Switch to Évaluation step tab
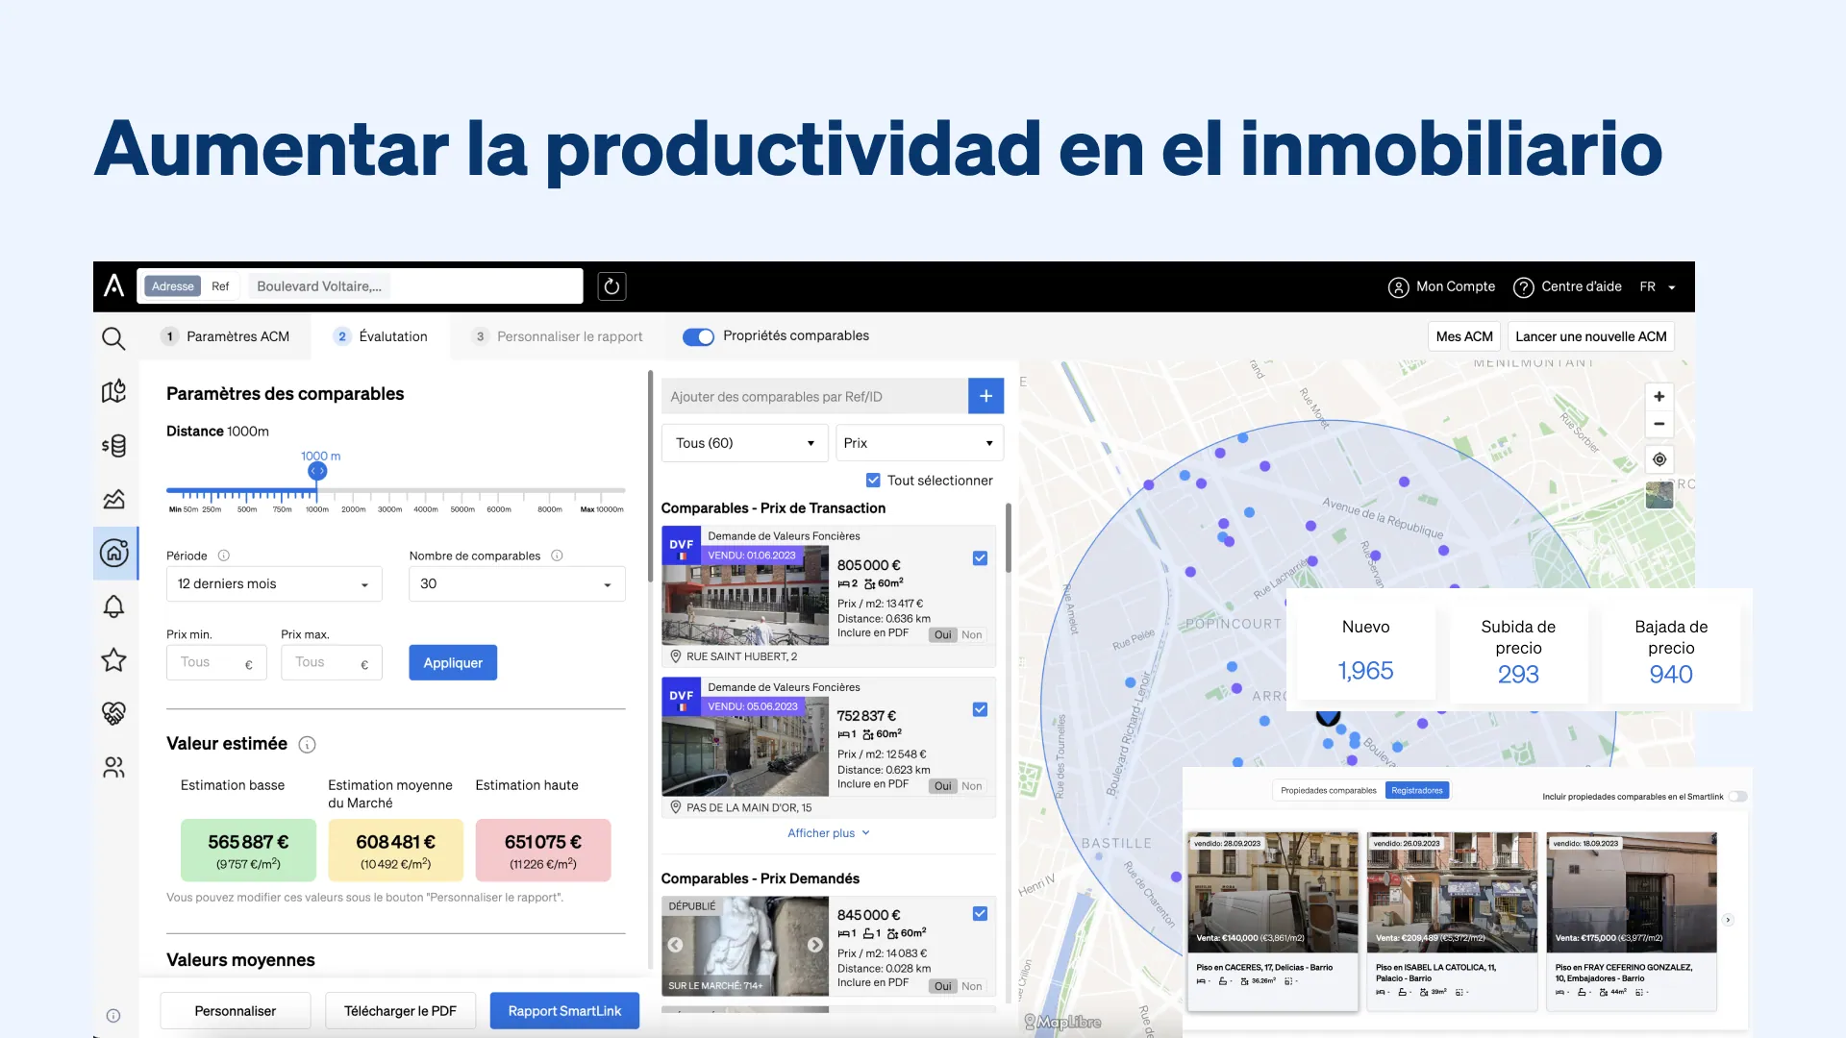 click(381, 336)
